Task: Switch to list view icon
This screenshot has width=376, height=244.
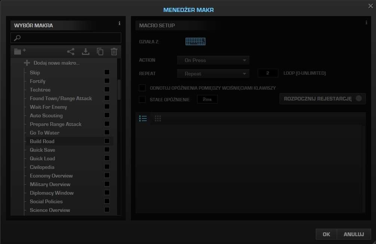Action: click(x=143, y=118)
